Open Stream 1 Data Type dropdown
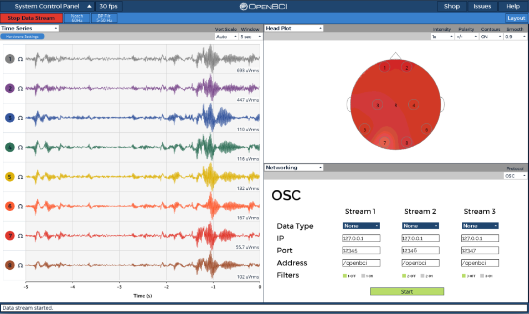Viewport: 529px width, 314px height. [x=361, y=226]
